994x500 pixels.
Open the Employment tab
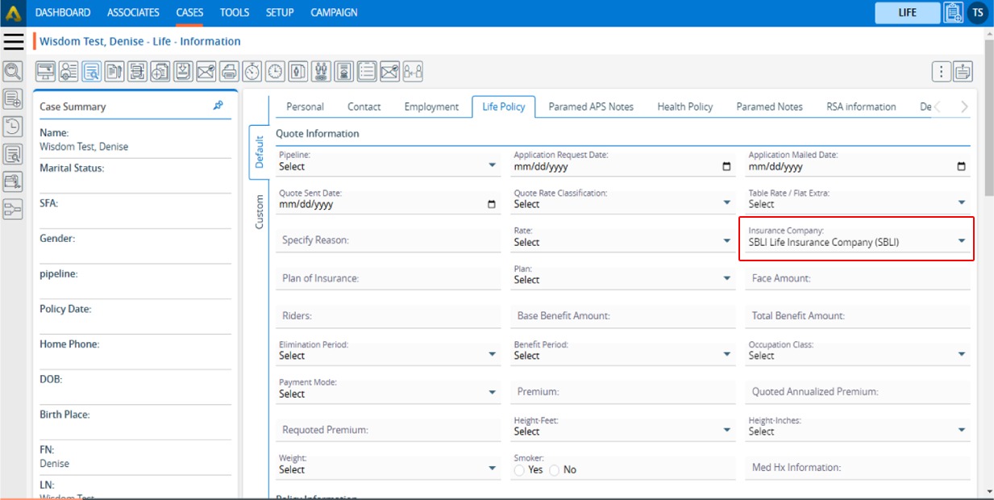click(x=431, y=106)
